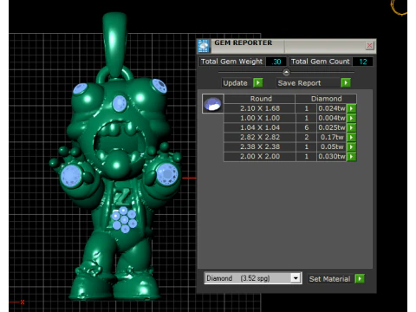Select the large gem in the left hand
This screenshot has height=312, width=416.
click(71, 175)
